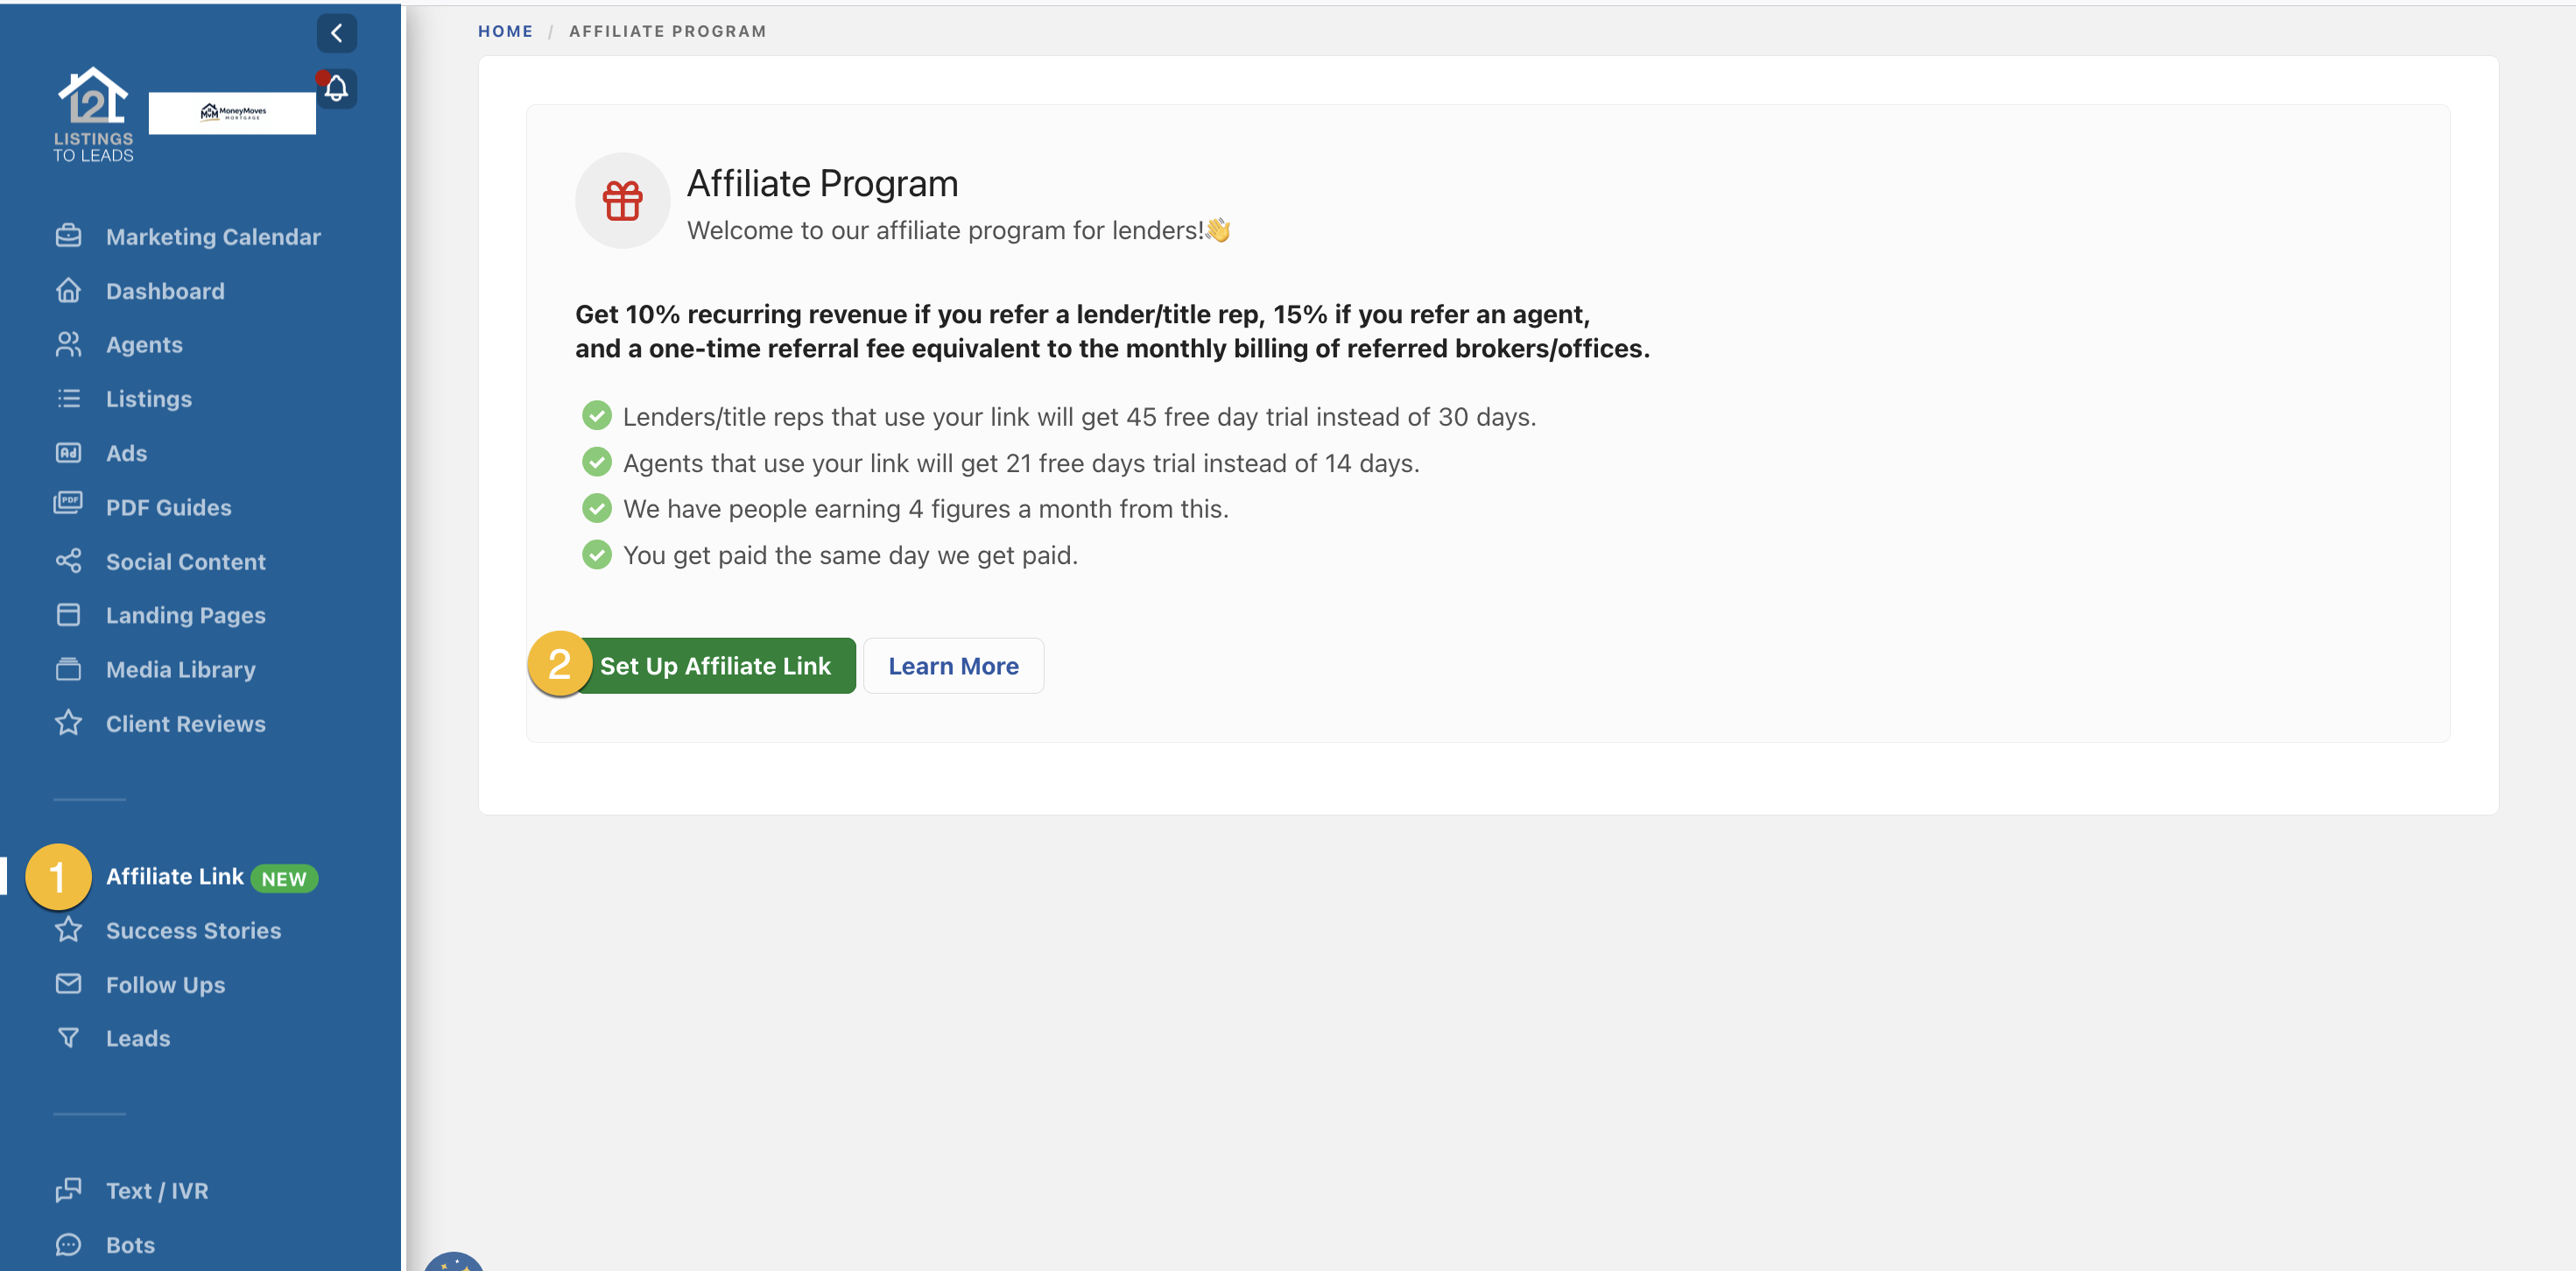This screenshot has height=1271, width=2576.
Task: Open notifications via the bell icon
Action: pos(335,88)
